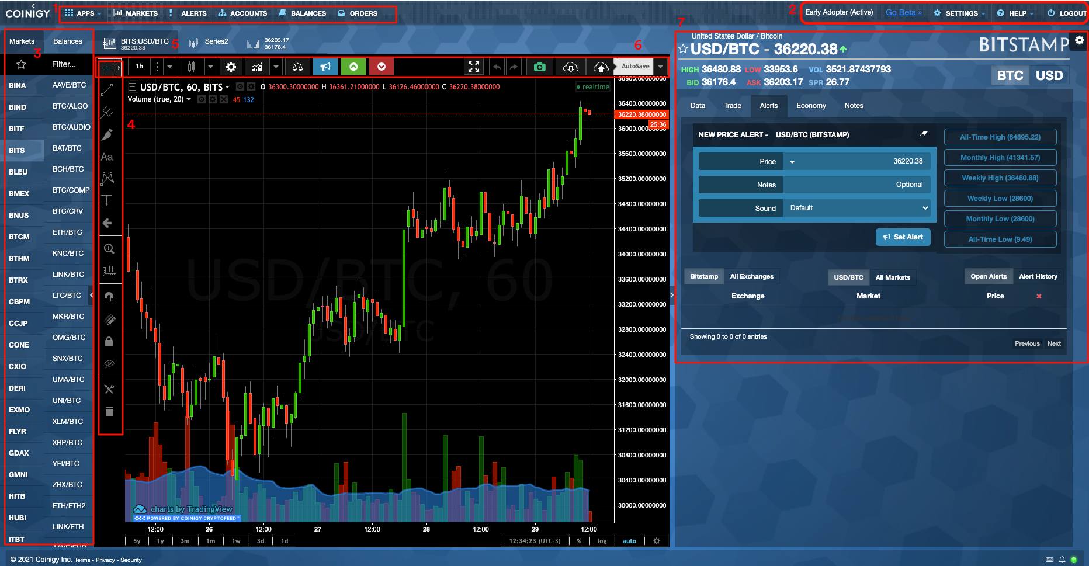Redo the chart action
This screenshot has width=1089, height=566.
(514, 67)
